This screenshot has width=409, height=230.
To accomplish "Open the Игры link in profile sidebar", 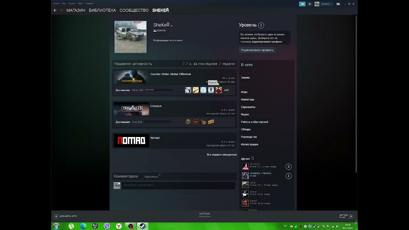I will pos(244,92).
